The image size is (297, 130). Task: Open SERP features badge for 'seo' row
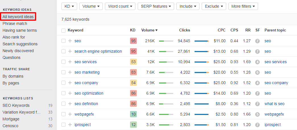pos(257,41)
